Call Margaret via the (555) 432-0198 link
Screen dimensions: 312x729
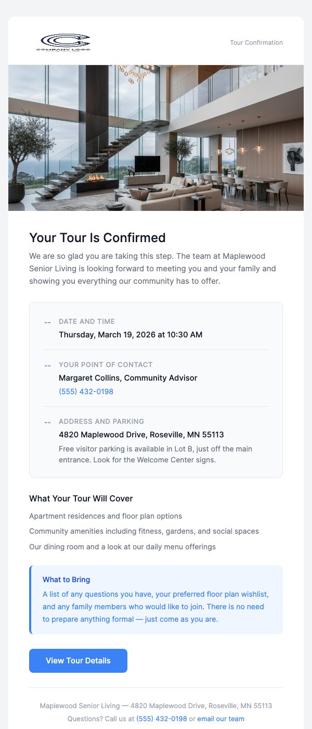(x=86, y=391)
